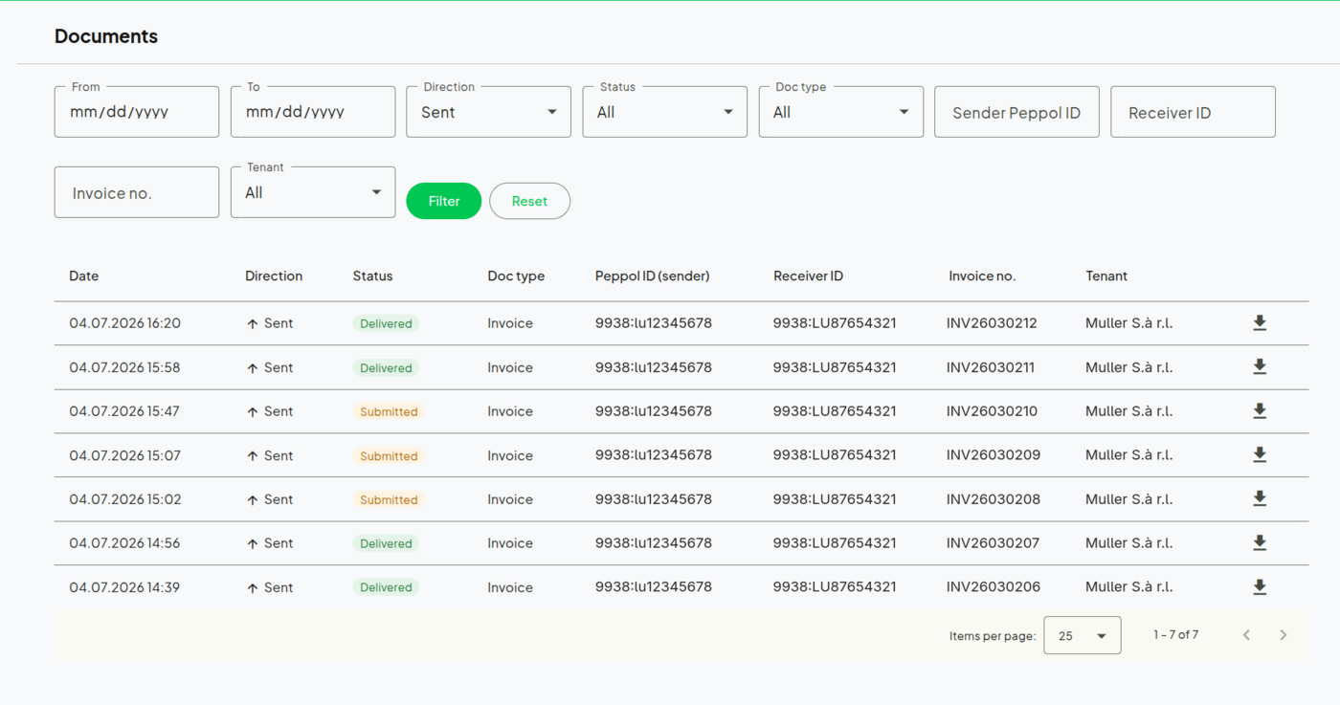Open the Doc type filter dropdown
The width and height of the screenshot is (1340, 705).
coord(840,112)
